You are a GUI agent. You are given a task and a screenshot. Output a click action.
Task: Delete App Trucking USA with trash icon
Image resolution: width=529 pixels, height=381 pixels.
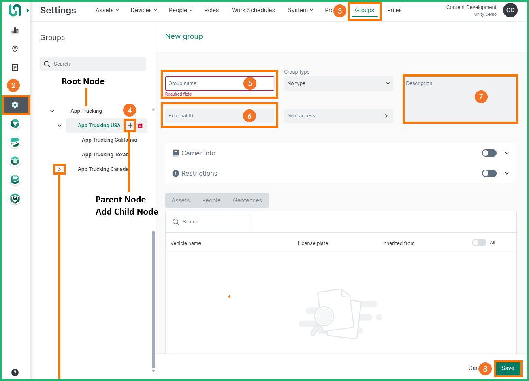[140, 126]
